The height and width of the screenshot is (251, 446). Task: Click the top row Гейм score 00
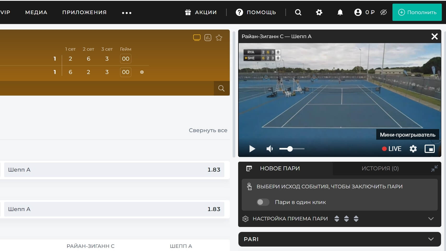(x=126, y=59)
